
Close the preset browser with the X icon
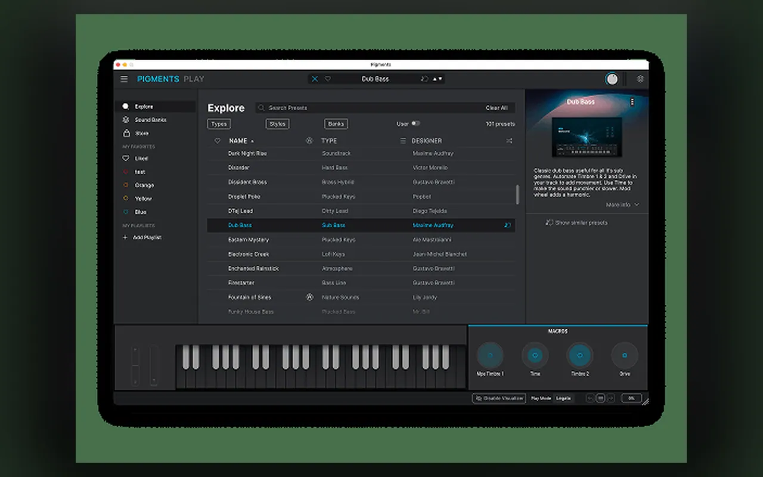[x=315, y=79]
